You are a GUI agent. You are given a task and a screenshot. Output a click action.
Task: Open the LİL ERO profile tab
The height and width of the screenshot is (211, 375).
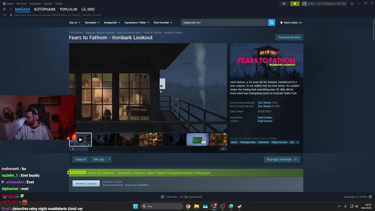click(x=88, y=9)
